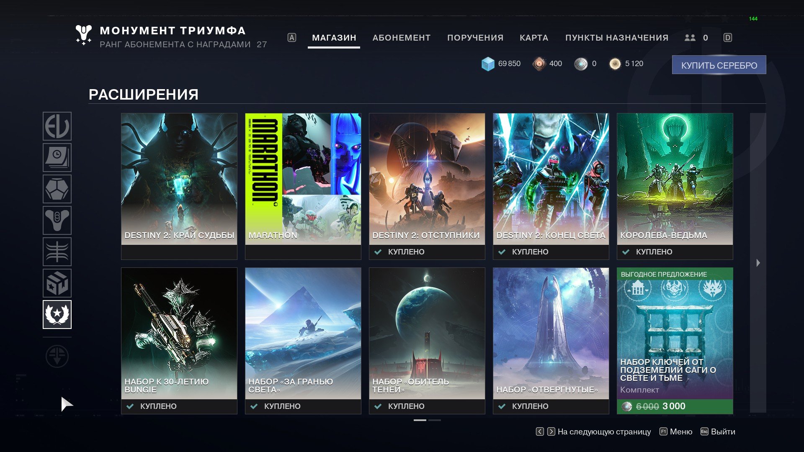Click the currency icon beside 400
The image size is (804, 452).
click(x=539, y=64)
